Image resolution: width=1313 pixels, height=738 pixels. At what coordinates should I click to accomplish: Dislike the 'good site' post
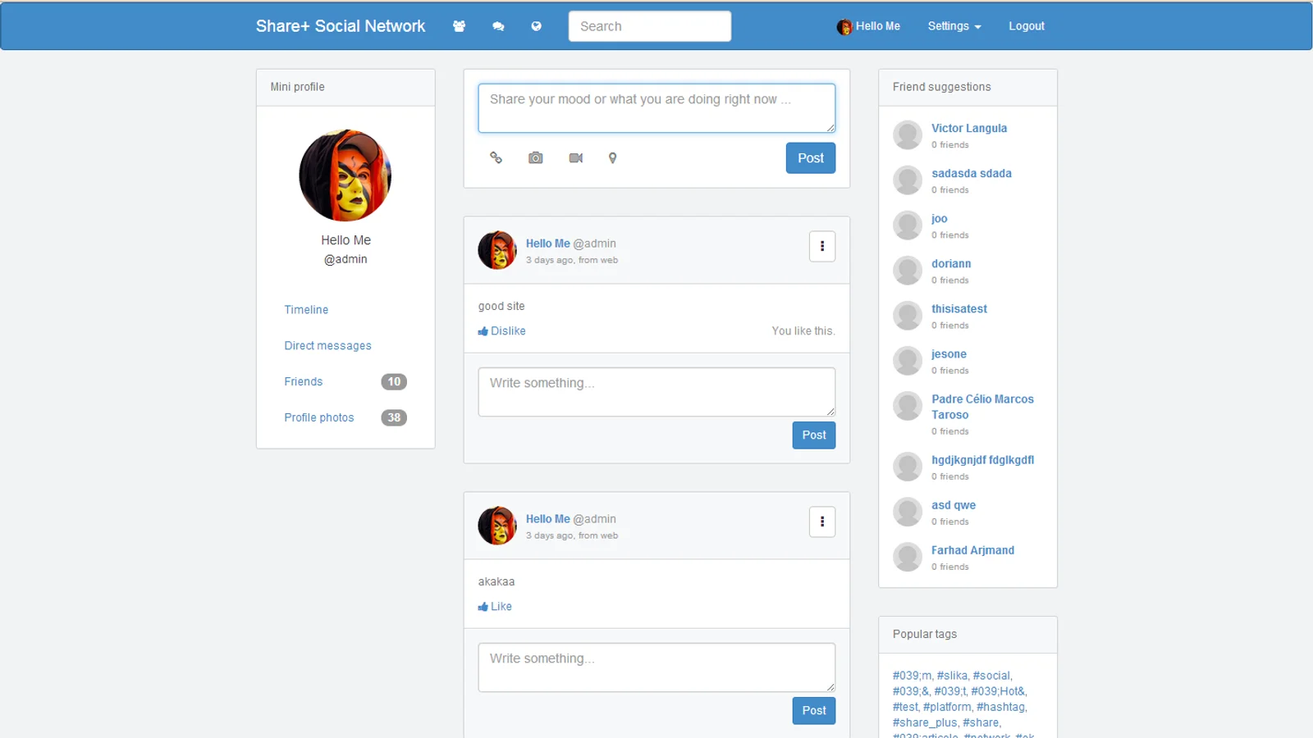[502, 331]
